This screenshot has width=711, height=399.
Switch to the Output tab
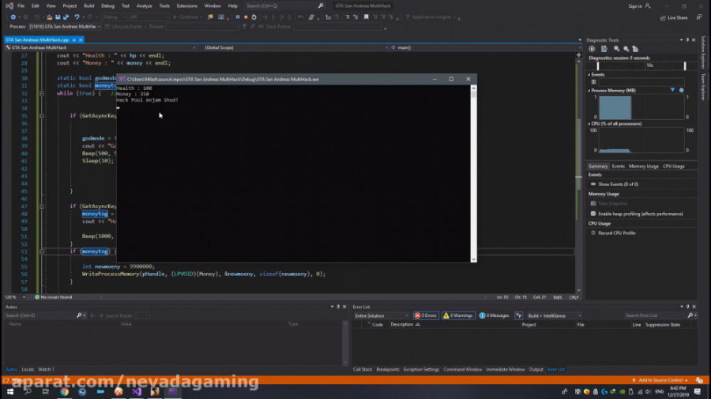(536, 370)
